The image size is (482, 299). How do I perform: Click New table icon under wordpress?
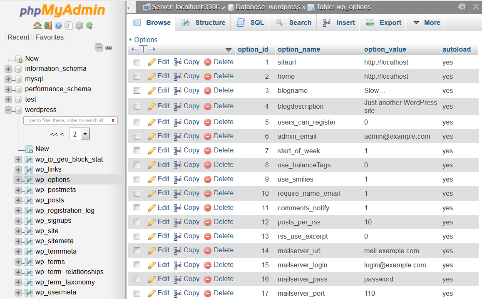[x=29, y=149]
